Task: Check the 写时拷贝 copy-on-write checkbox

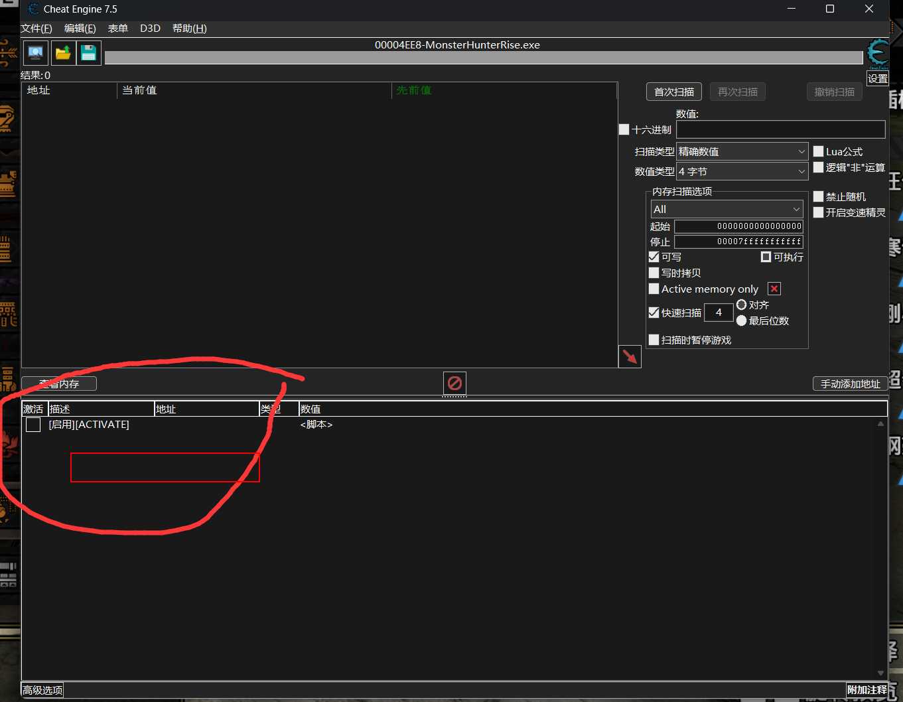Action: (654, 273)
